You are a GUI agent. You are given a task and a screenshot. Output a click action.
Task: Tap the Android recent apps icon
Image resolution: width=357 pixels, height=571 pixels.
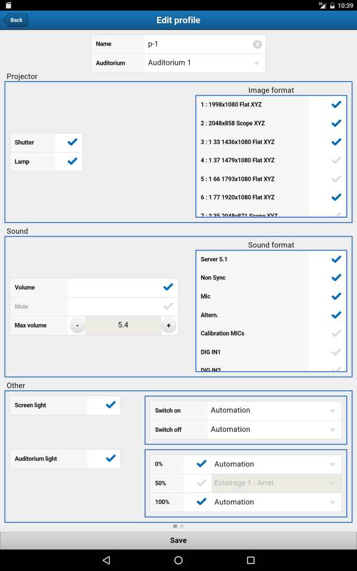tap(250, 560)
